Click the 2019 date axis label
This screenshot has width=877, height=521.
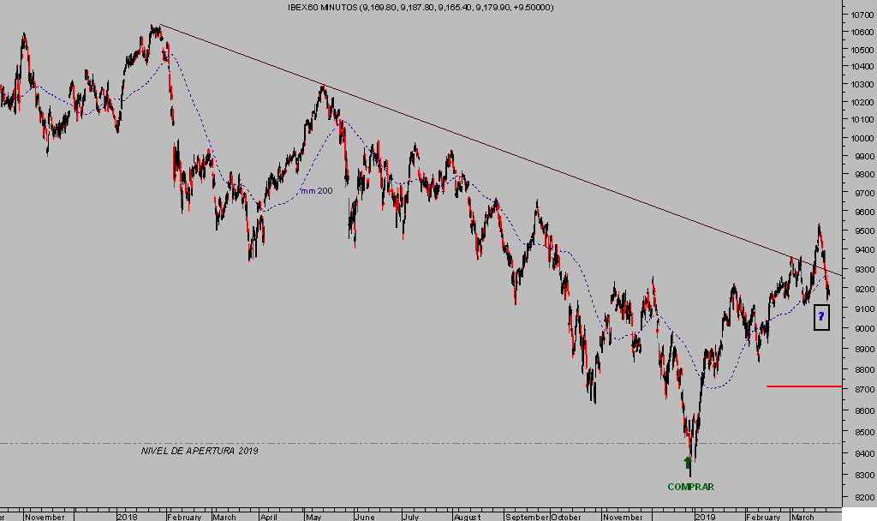click(x=706, y=517)
